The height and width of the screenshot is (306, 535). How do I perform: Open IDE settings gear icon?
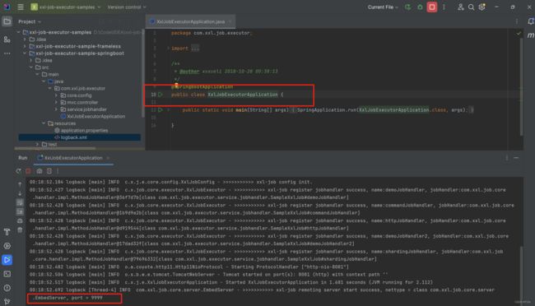click(481, 7)
